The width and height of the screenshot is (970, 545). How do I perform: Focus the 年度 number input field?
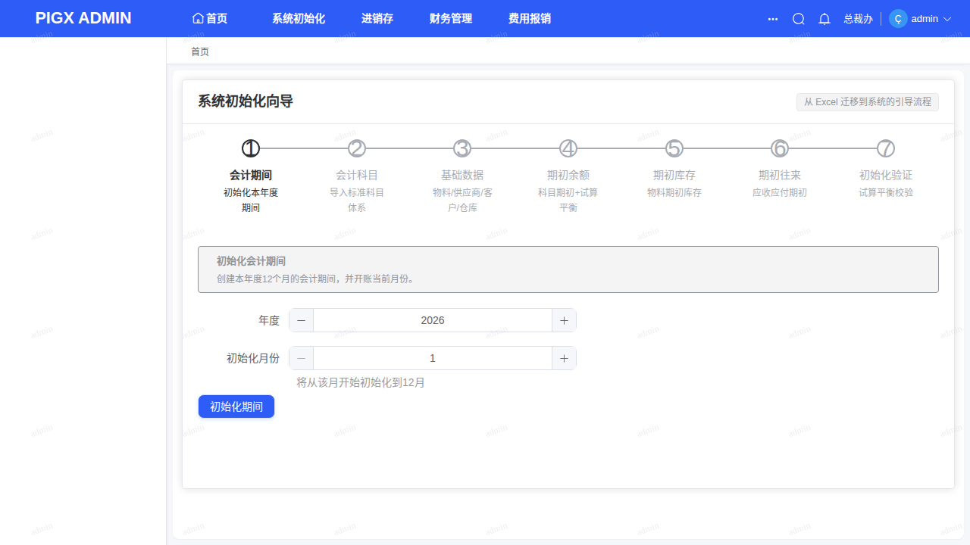433,320
